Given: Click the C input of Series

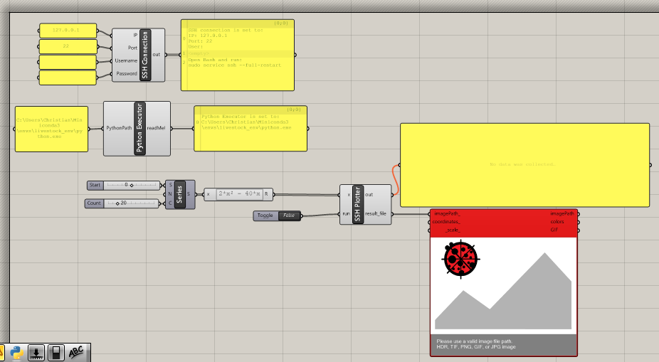Looking at the screenshot, I should 170,203.
